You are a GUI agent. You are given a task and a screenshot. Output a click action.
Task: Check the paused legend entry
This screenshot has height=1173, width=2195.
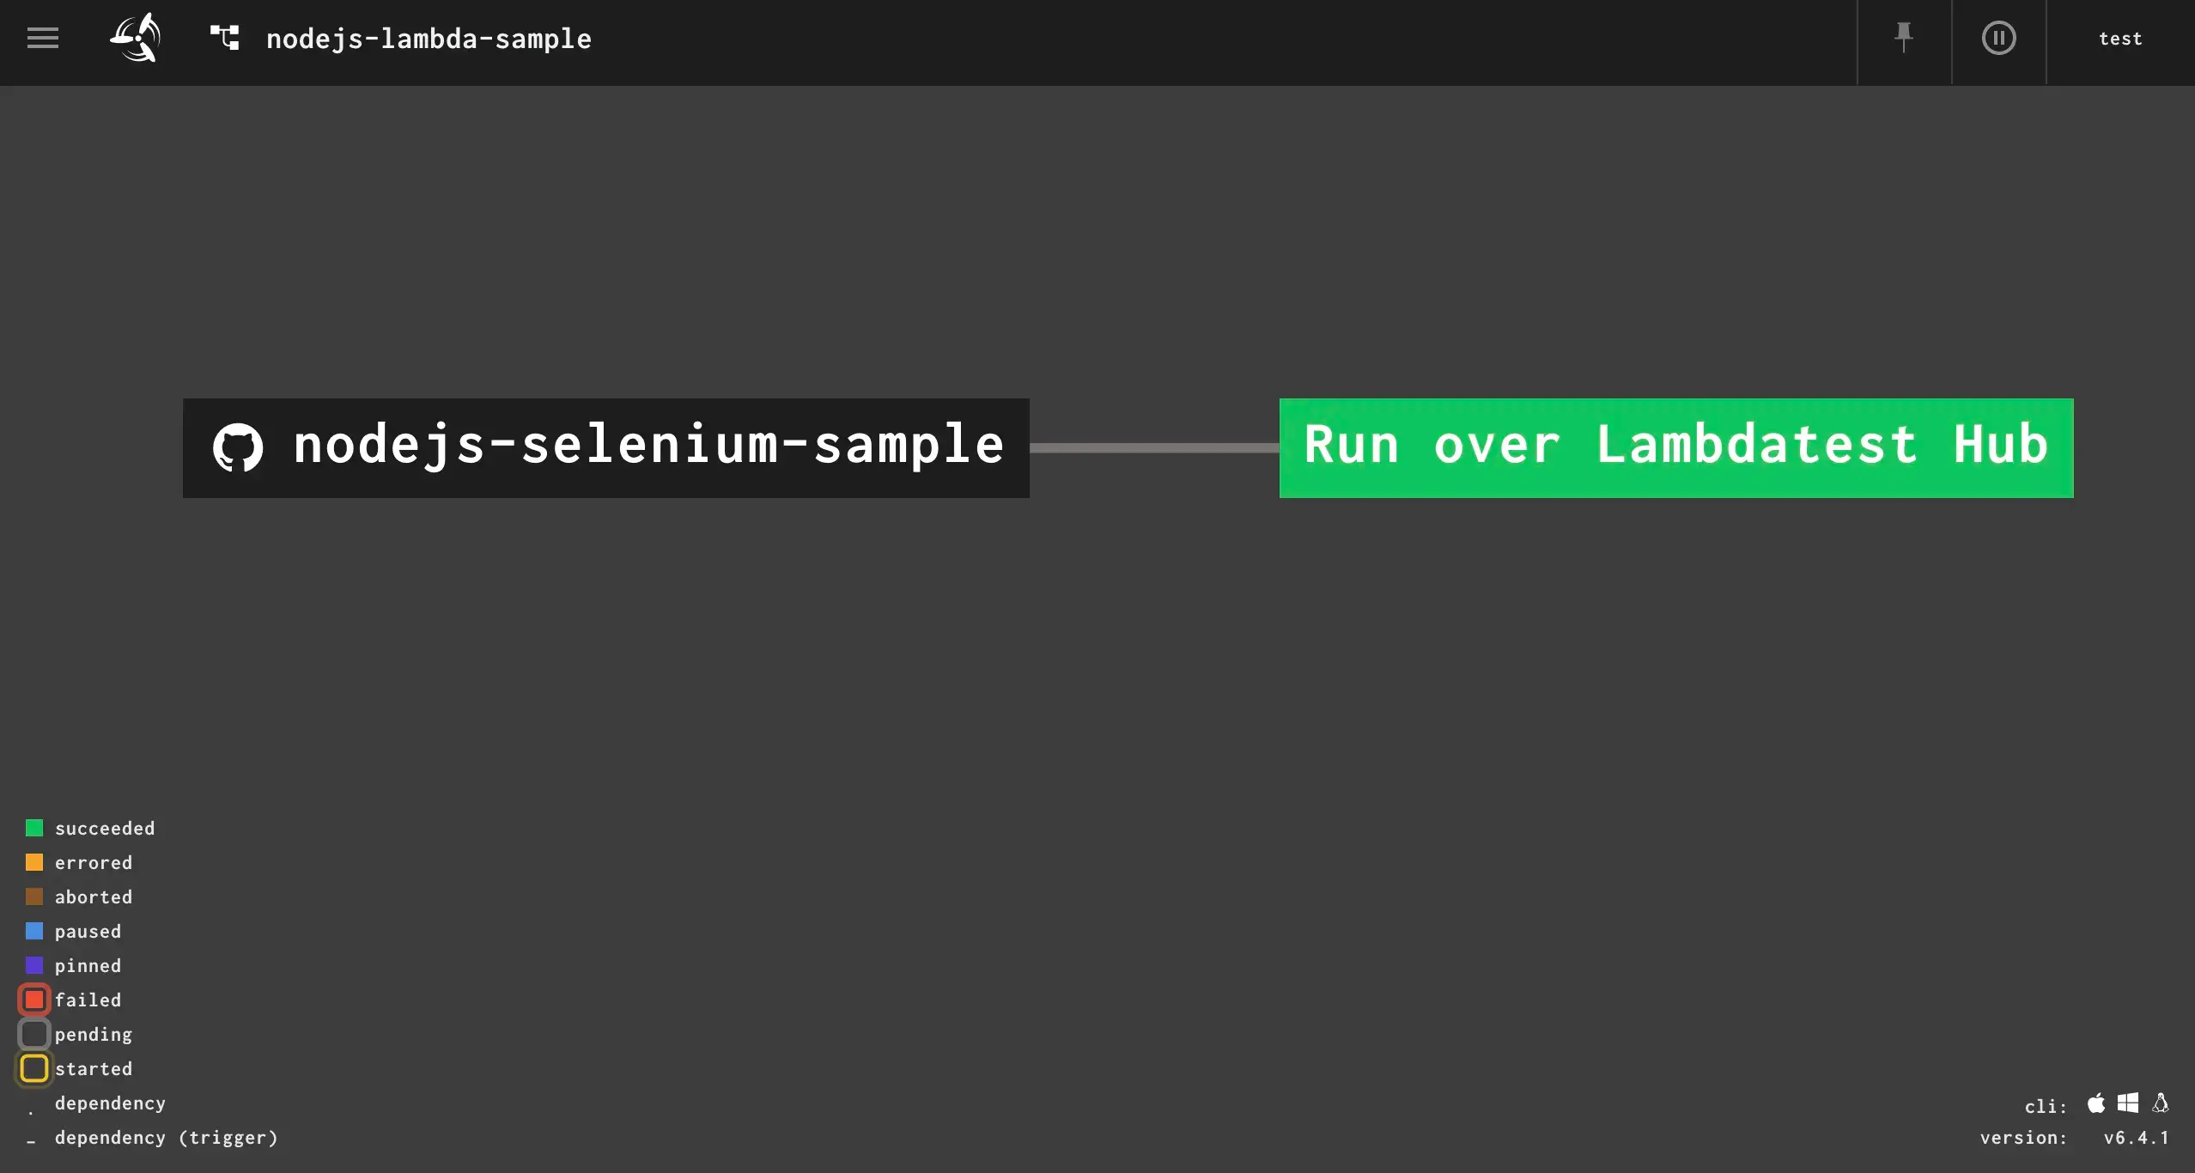point(34,930)
